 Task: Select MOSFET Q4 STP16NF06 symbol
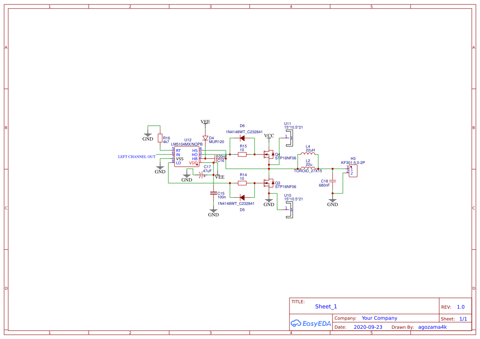click(269, 155)
